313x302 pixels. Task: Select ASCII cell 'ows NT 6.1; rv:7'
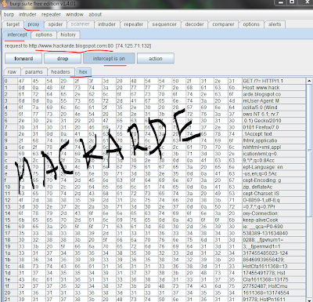pos(273,114)
